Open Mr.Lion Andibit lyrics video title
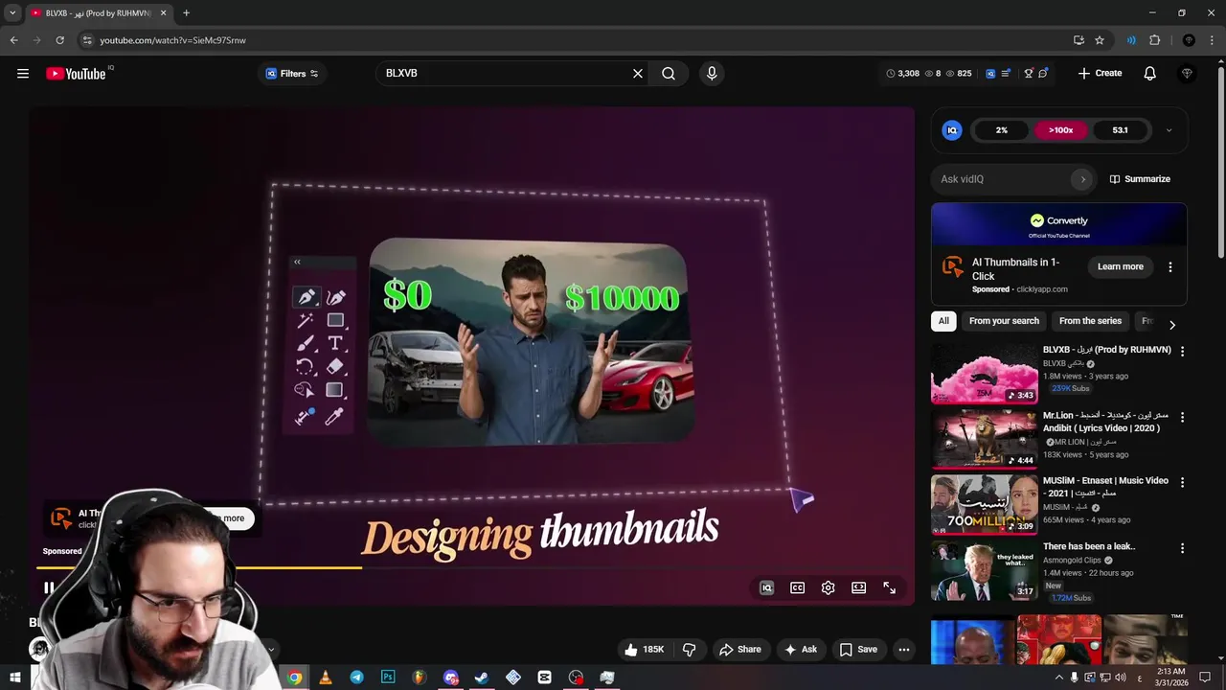Image resolution: width=1226 pixels, height=690 pixels. (1105, 422)
